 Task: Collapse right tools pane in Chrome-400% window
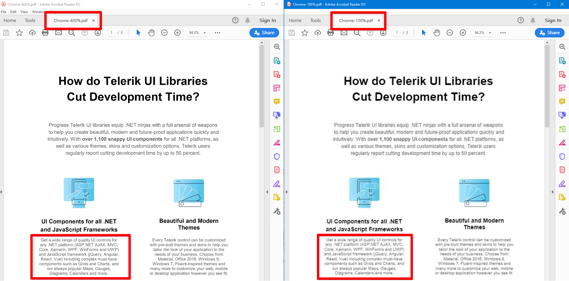(267, 192)
